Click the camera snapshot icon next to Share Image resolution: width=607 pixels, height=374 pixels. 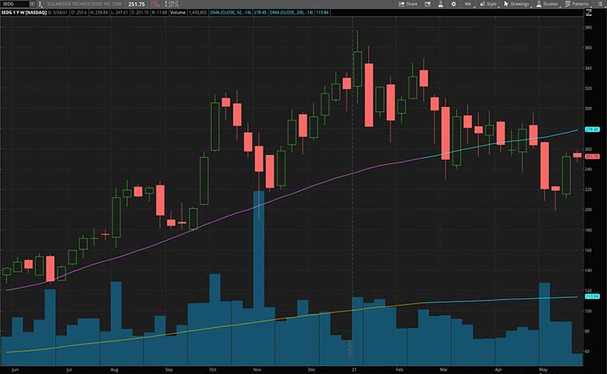click(429, 4)
